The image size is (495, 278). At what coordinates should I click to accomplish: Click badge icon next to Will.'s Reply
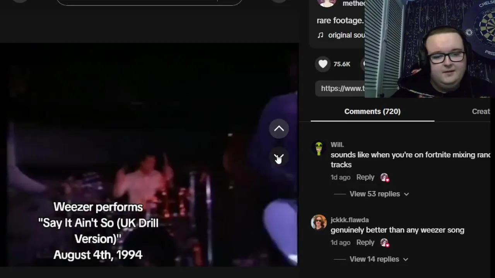pyautogui.click(x=384, y=177)
